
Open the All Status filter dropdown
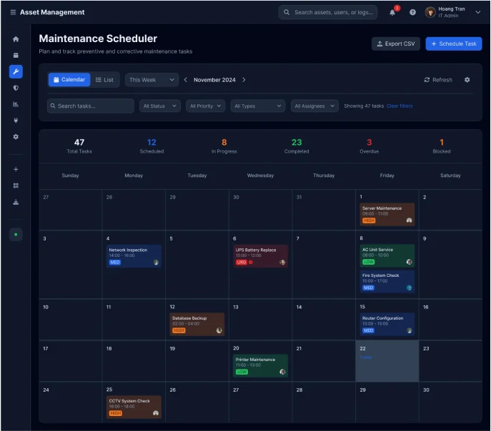pos(159,106)
